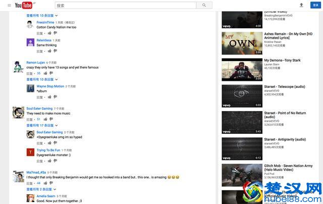Image resolution: width=323 pixels, height=204 pixels.
Task: Open 'Ashes Remain - On My Own' thumbnail
Action: point(242,43)
